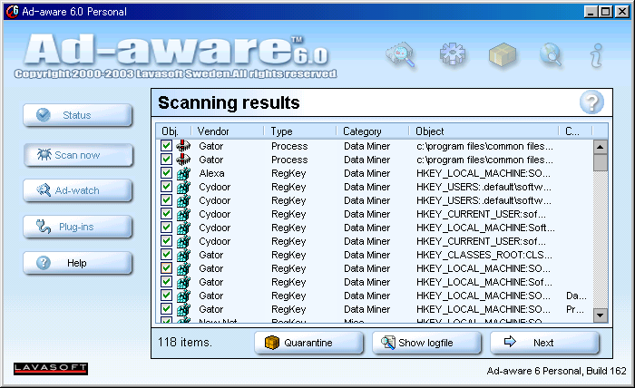The width and height of the screenshot is (635, 388).
Task: Select the 'Da...' comment cell
Action: (x=576, y=296)
